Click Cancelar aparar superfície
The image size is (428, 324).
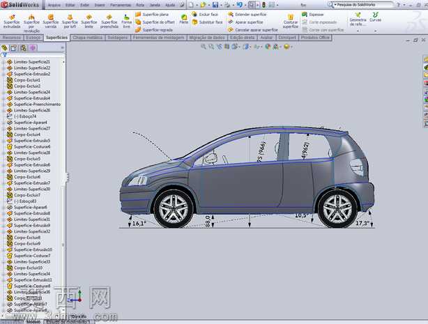pos(253,30)
